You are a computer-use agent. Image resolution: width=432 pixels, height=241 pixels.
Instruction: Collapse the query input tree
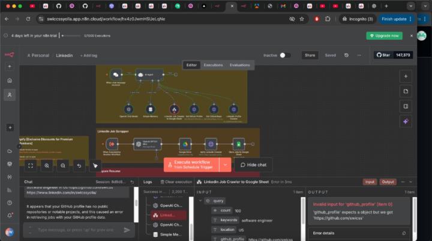tap(200, 201)
